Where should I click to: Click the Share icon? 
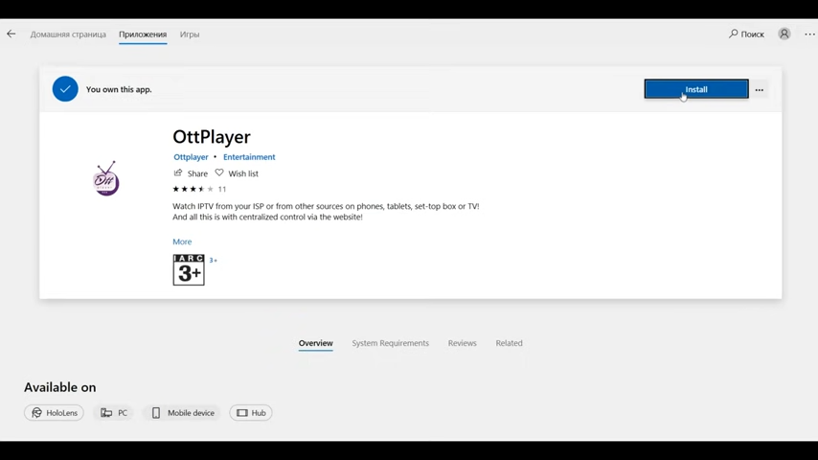178,173
